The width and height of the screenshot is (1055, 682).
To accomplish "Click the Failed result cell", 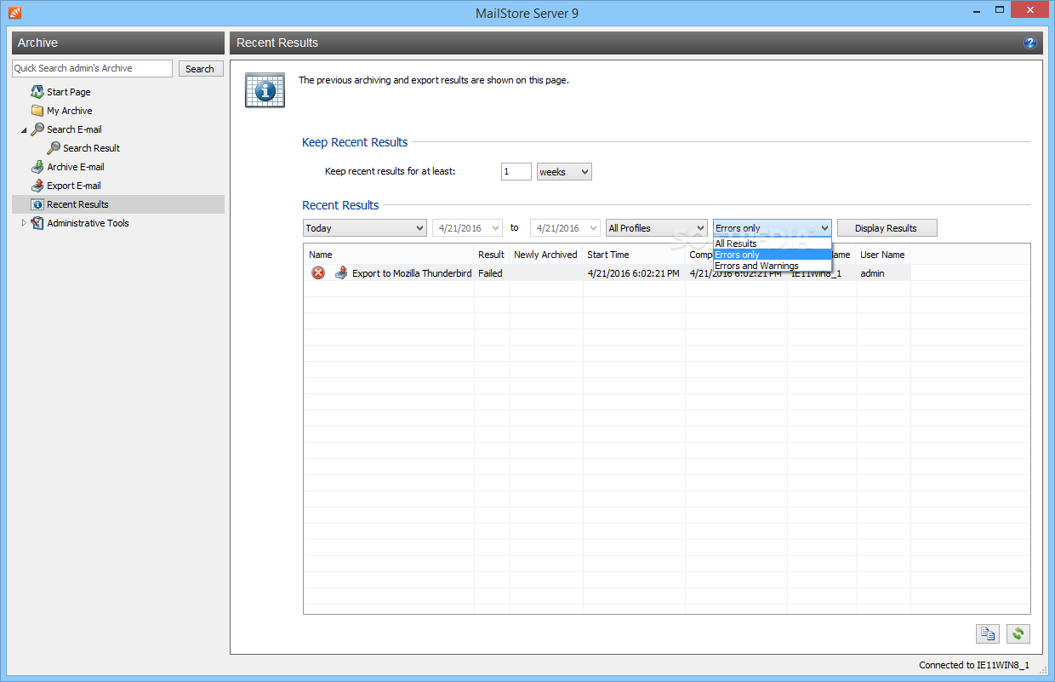I will [492, 273].
